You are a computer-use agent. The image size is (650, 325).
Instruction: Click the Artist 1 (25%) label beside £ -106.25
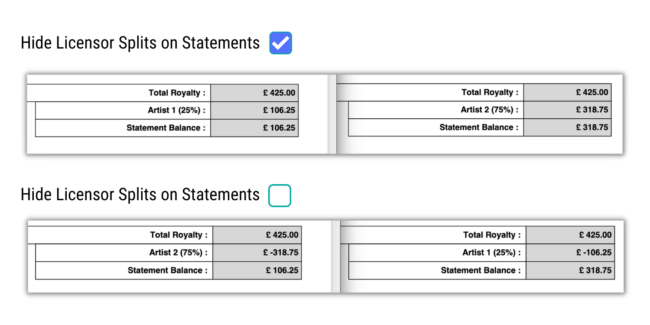pyautogui.click(x=492, y=253)
